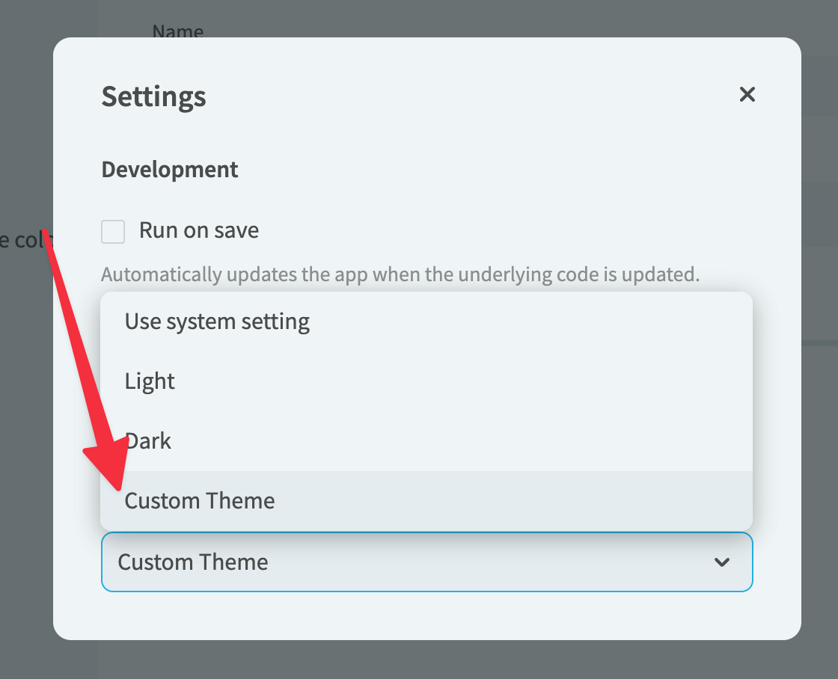The height and width of the screenshot is (679, 838).
Task: Collapse the theme dropdown via its chevron icon
Action: [721, 562]
